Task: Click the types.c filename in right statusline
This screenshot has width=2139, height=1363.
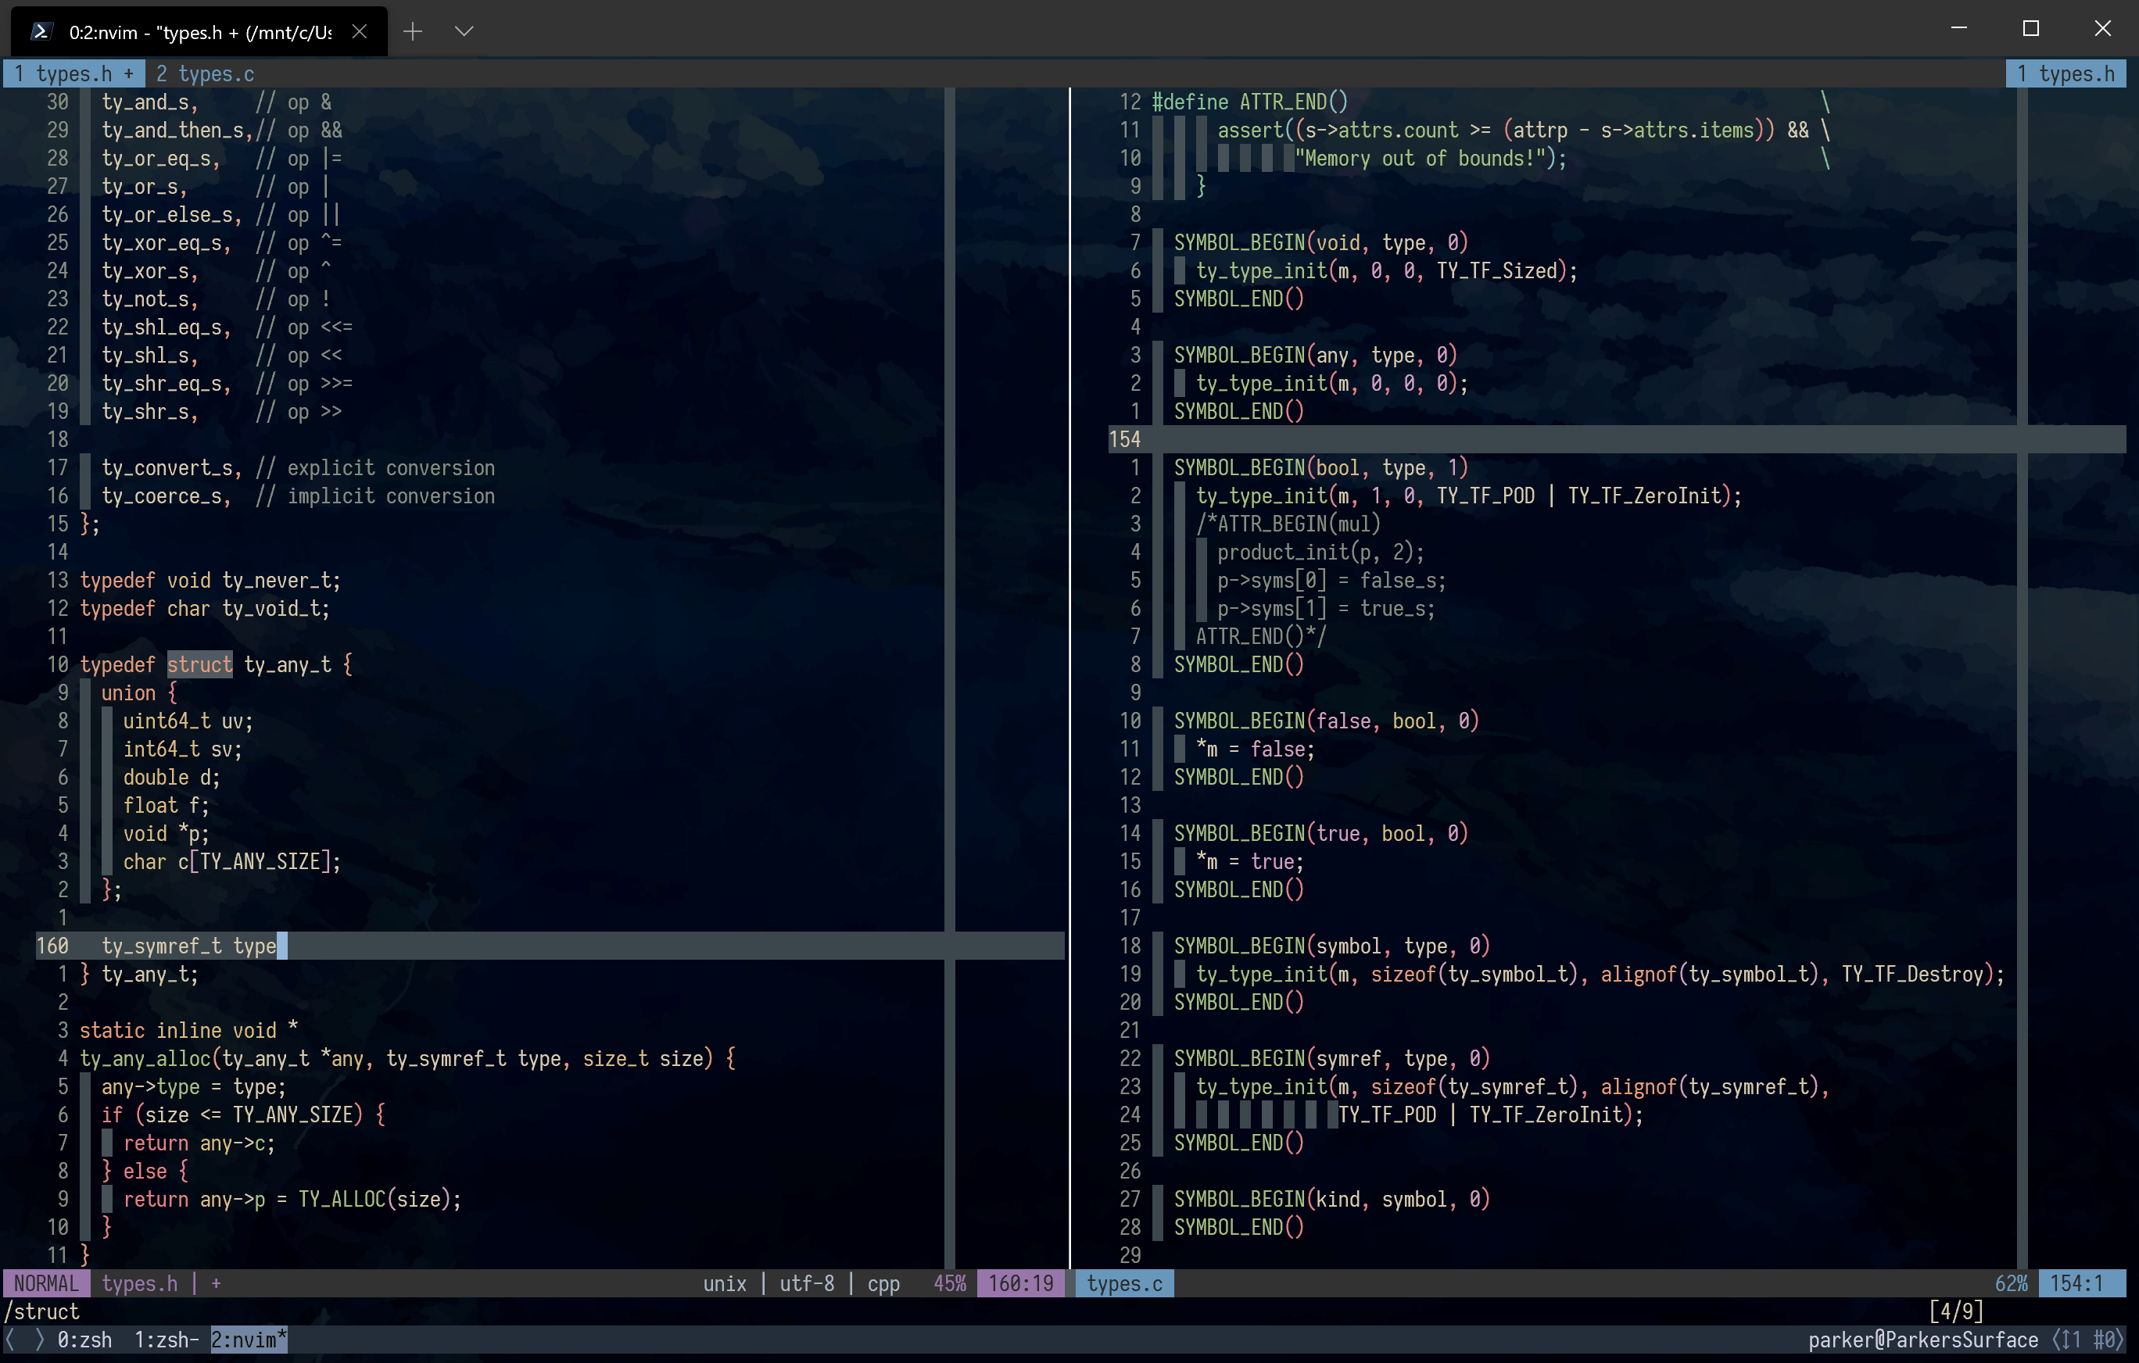Action: [1124, 1283]
